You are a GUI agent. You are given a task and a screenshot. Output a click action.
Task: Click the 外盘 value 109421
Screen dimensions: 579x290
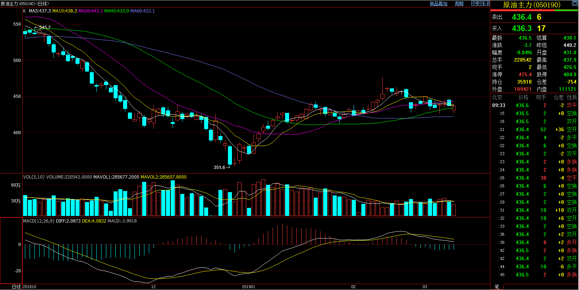tap(523, 89)
